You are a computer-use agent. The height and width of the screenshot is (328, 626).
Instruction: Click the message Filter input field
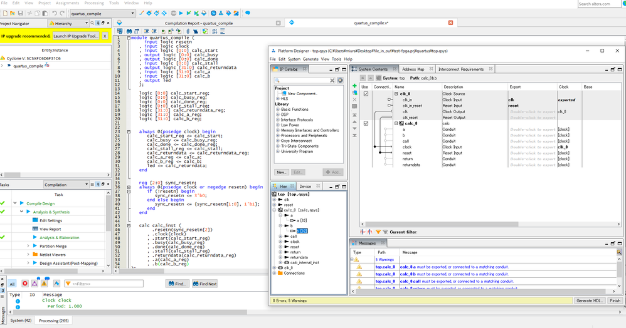click(x=103, y=284)
